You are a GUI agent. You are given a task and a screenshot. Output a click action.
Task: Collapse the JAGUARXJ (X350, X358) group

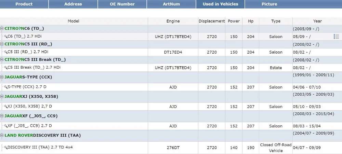point(2,97)
